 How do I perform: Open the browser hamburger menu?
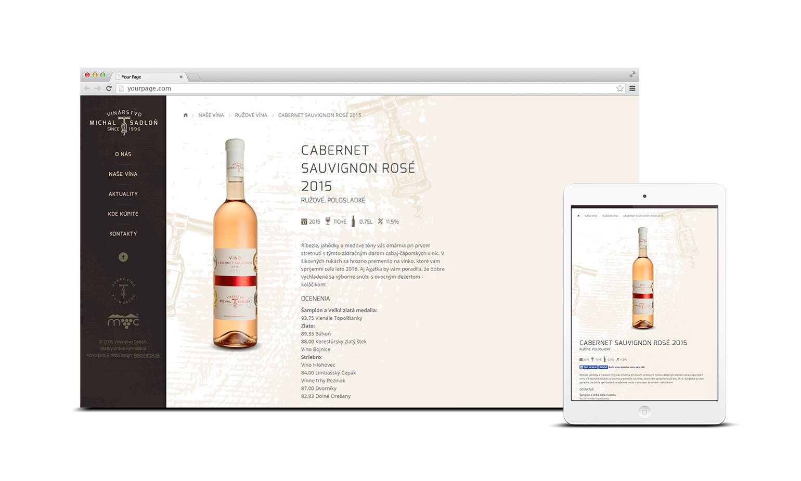632,88
